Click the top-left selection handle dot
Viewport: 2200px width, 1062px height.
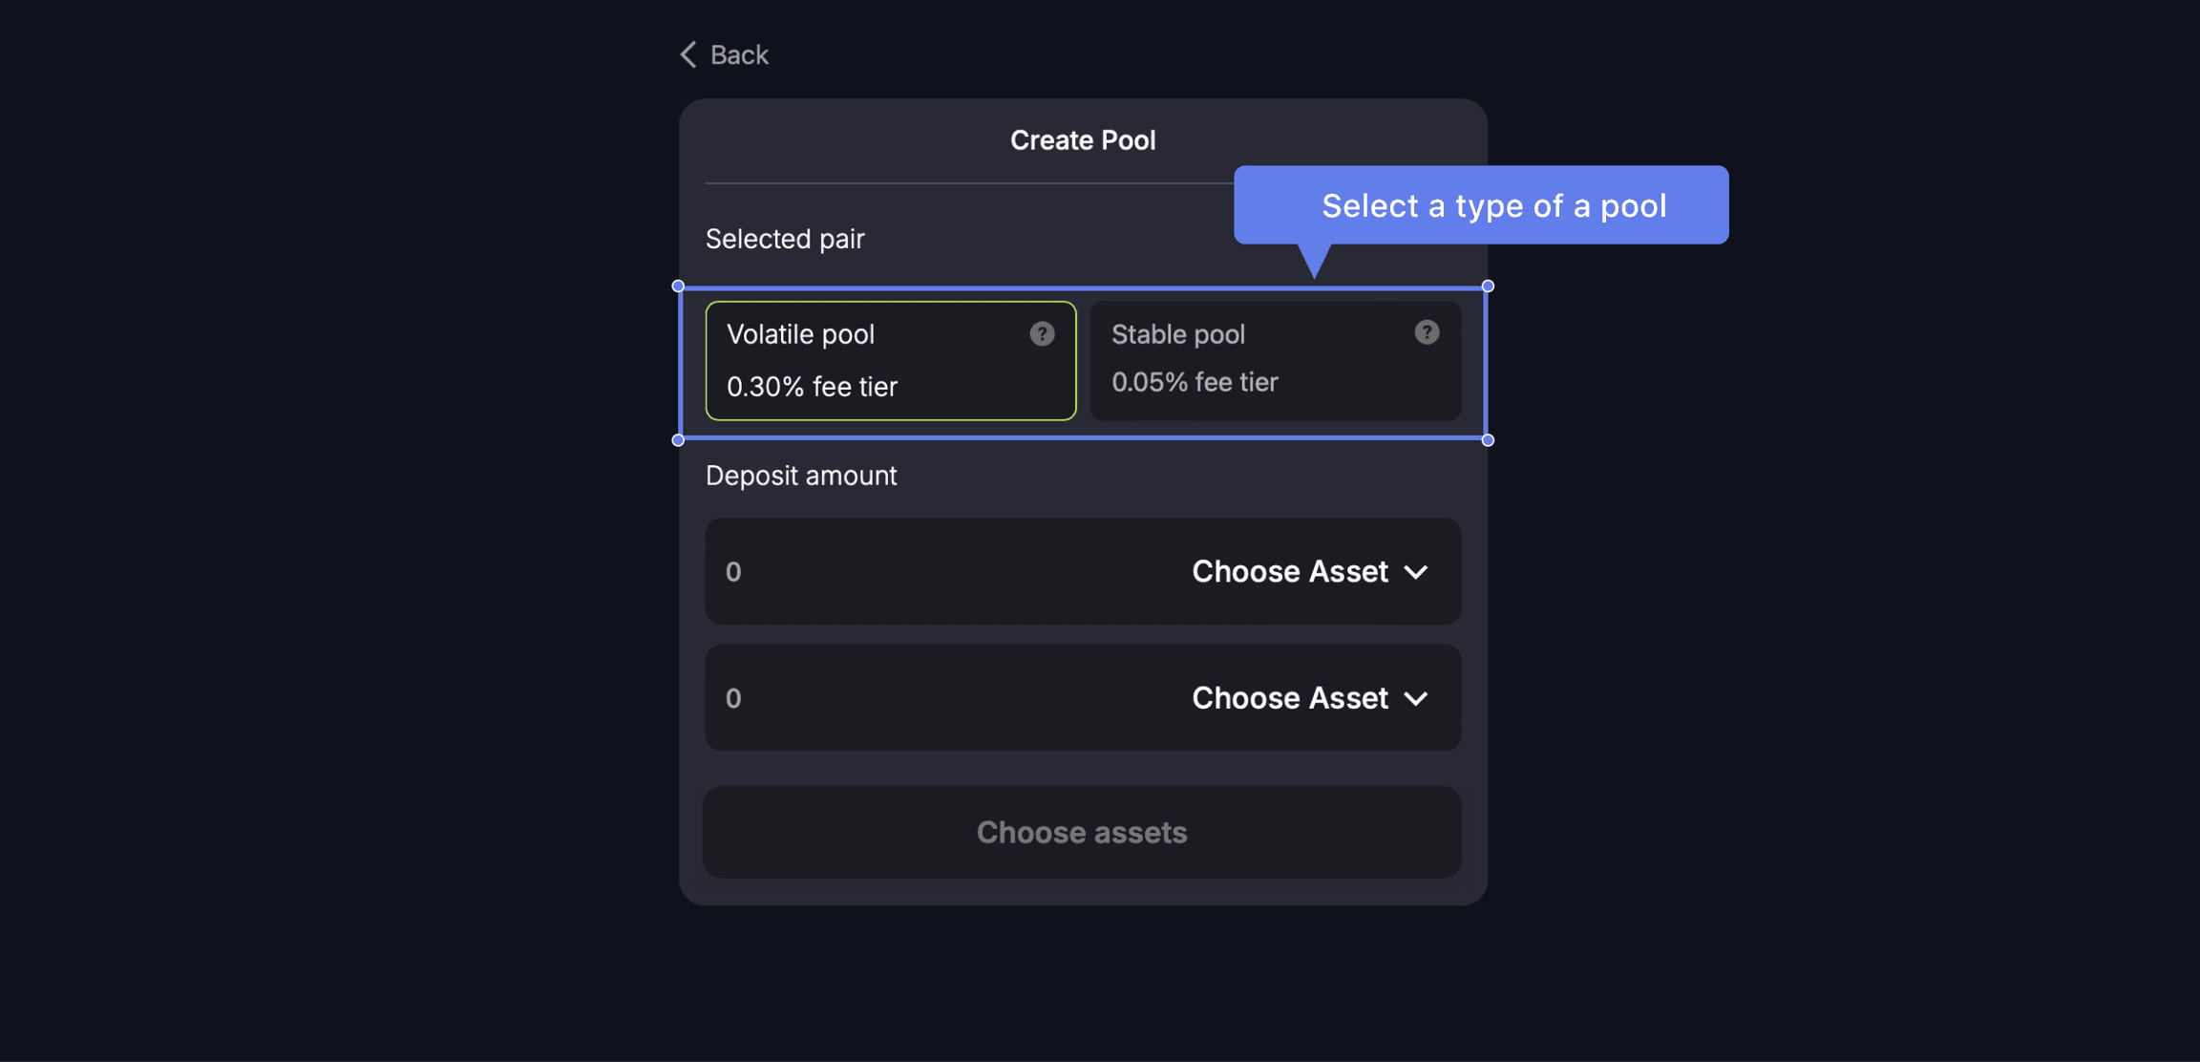click(x=678, y=285)
